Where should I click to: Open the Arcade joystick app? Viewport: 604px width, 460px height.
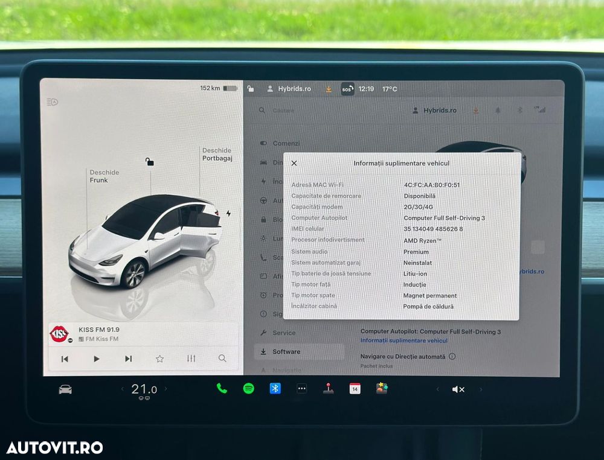tap(328, 389)
